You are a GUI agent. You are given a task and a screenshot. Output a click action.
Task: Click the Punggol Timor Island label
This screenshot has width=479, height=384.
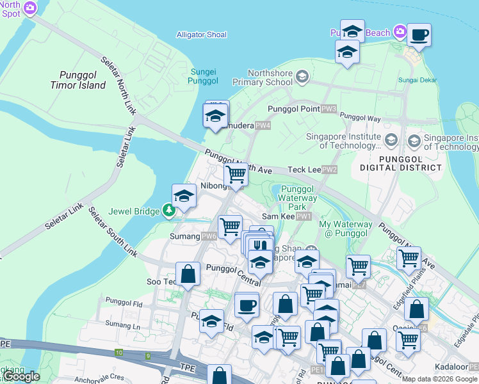coord(78,80)
